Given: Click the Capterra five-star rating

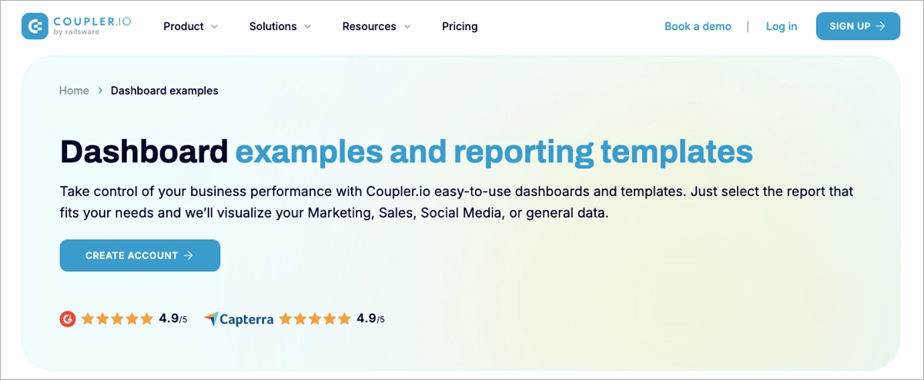Looking at the screenshot, I should (x=314, y=318).
